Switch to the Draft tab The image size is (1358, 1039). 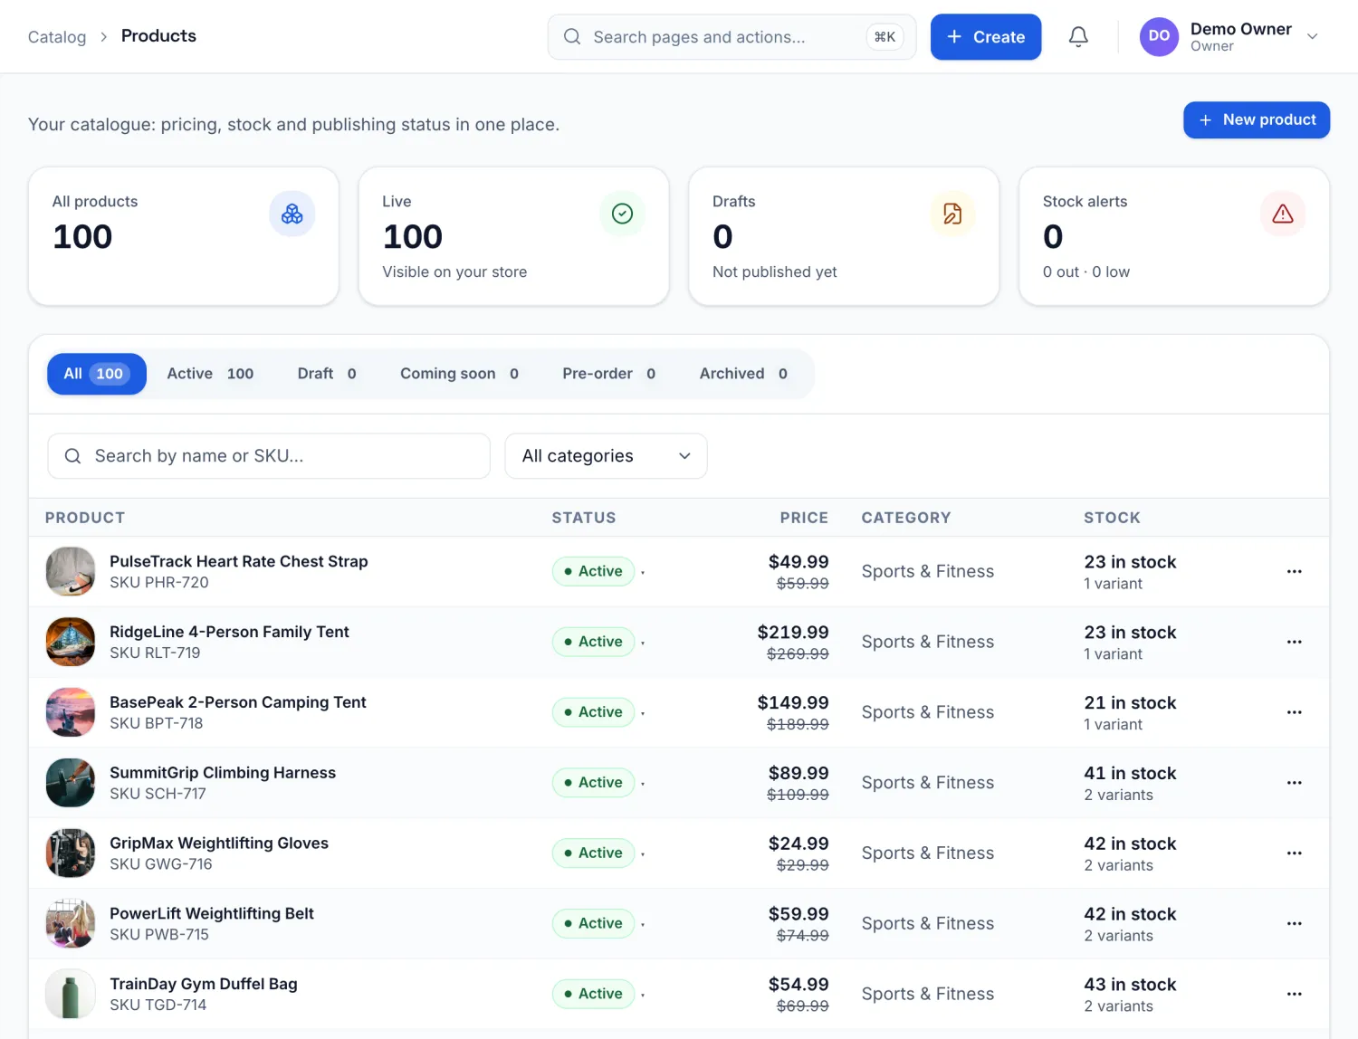[327, 374]
